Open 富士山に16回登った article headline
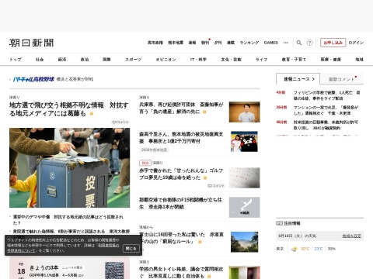 pos(181,238)
